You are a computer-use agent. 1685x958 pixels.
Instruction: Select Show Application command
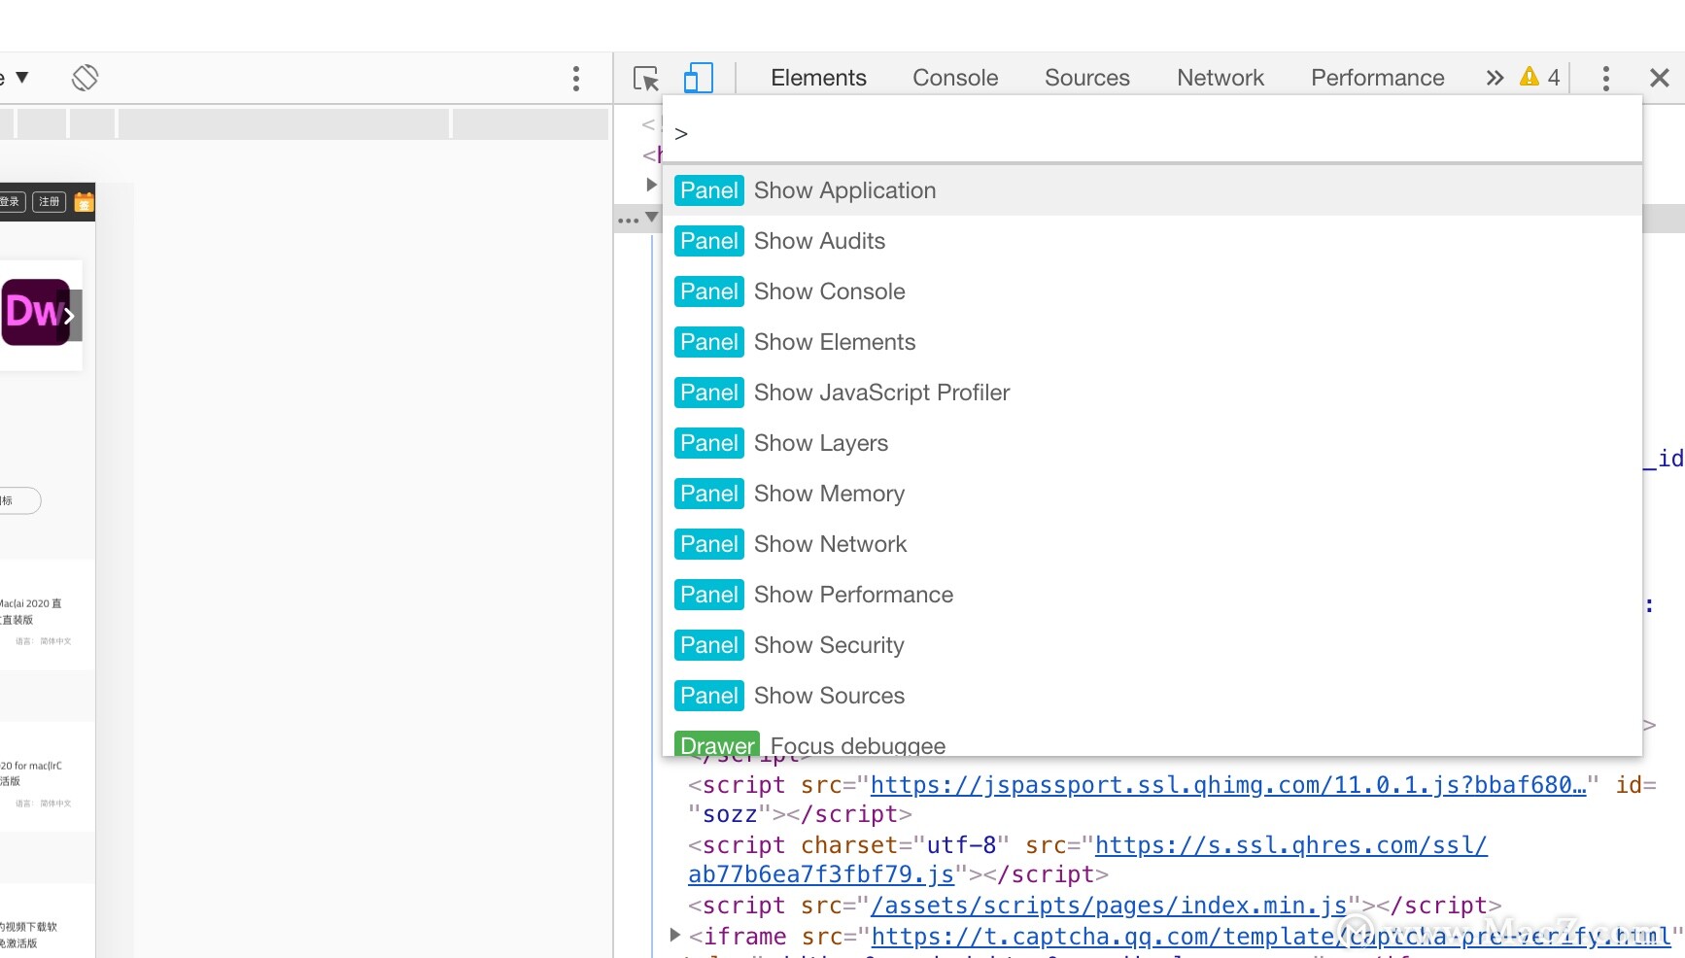(1152, 190)
